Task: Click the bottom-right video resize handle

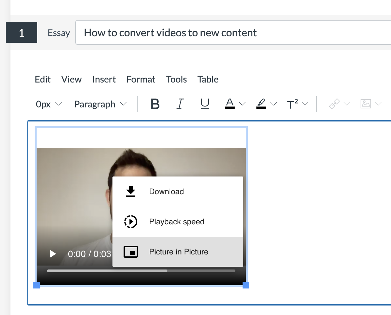Action: pyautogui.click(x=246, y=285)
